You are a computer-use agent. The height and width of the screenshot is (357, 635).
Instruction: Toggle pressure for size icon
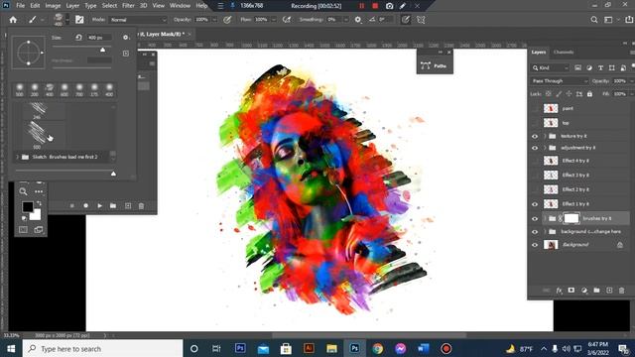click(x=406, y=20)
